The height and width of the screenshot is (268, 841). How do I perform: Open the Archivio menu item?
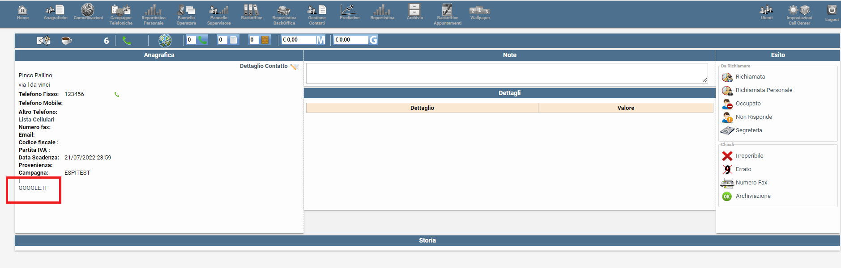coord(414,13)
